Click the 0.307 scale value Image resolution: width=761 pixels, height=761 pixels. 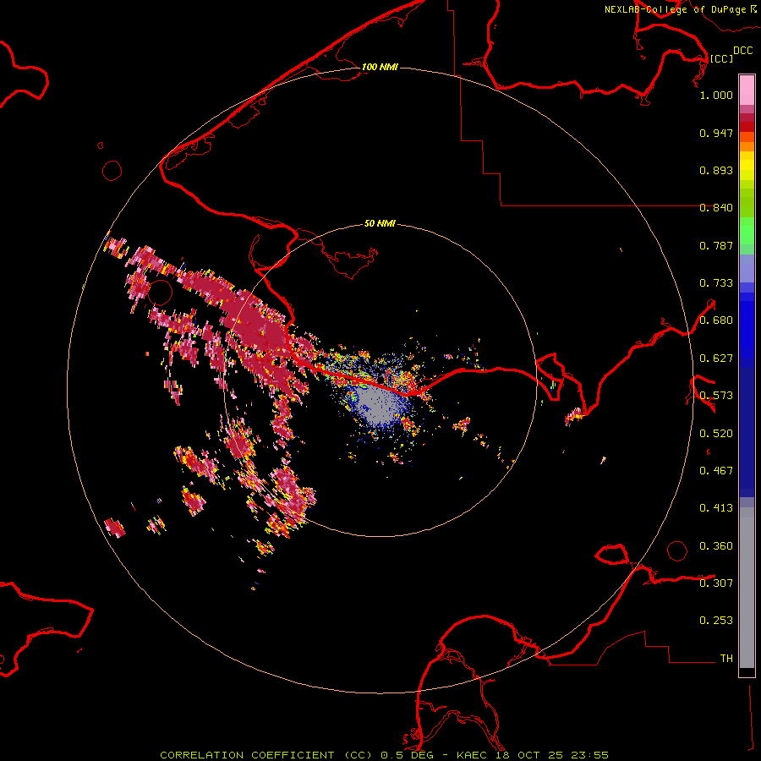point(716,583)
